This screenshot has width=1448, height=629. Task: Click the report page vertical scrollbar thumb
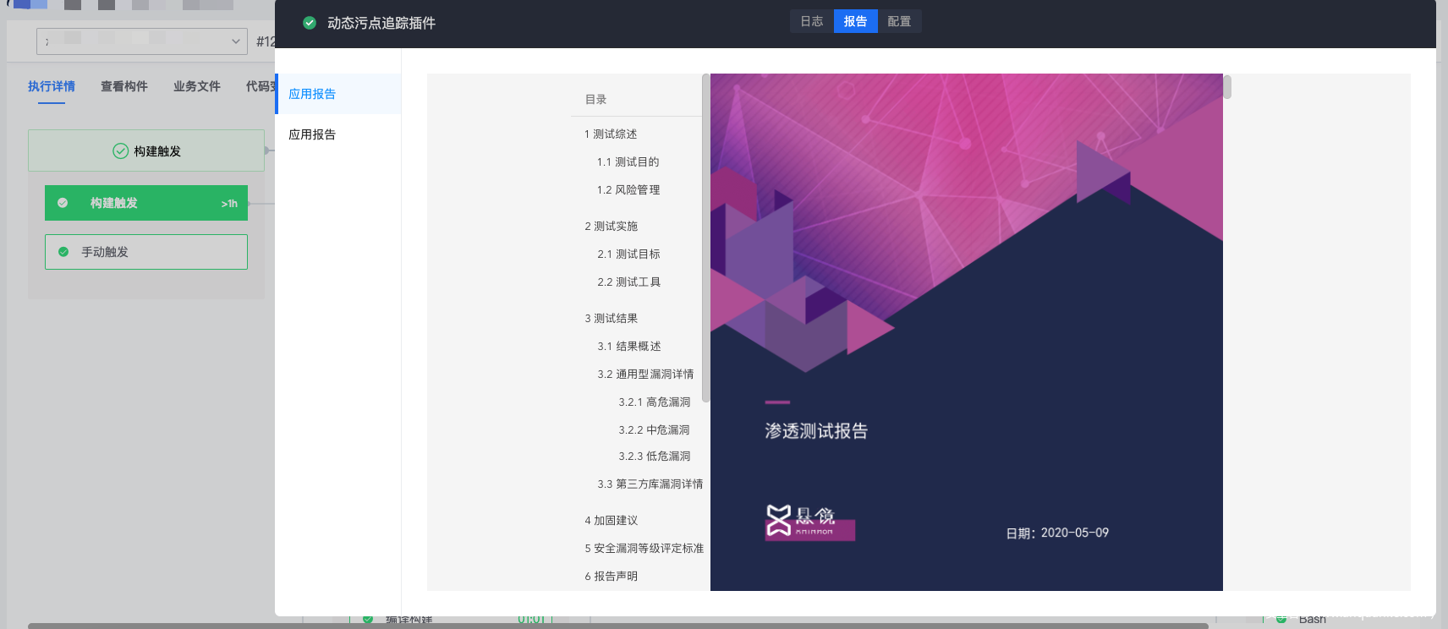[x=1227, y=87]
